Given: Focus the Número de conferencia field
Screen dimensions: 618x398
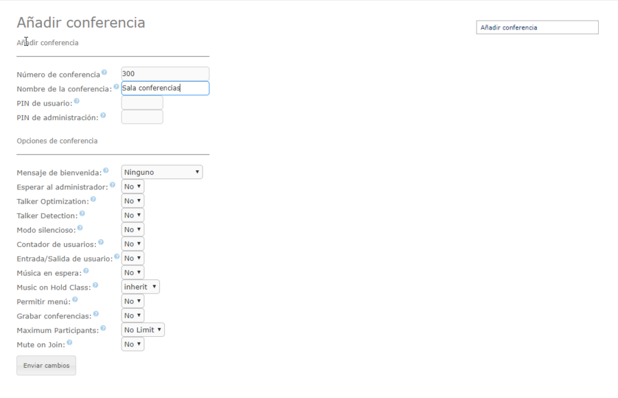Looking at the screenshot, I should (x=165, y=73).
